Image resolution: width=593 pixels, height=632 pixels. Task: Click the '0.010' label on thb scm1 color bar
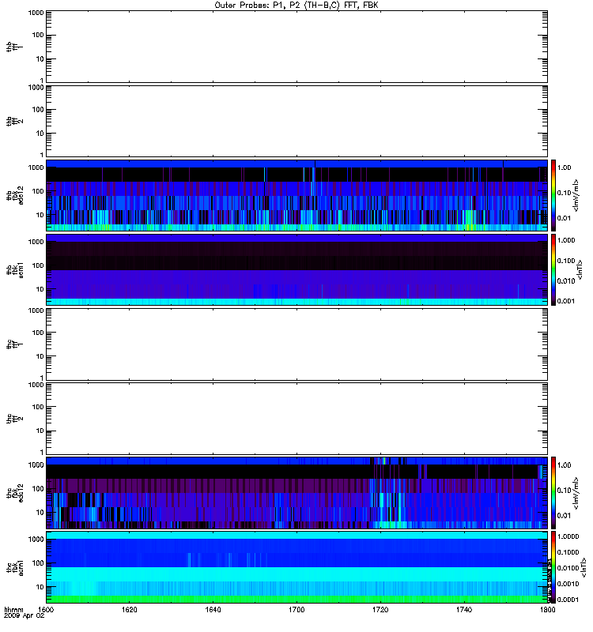[x=566, y=281]
